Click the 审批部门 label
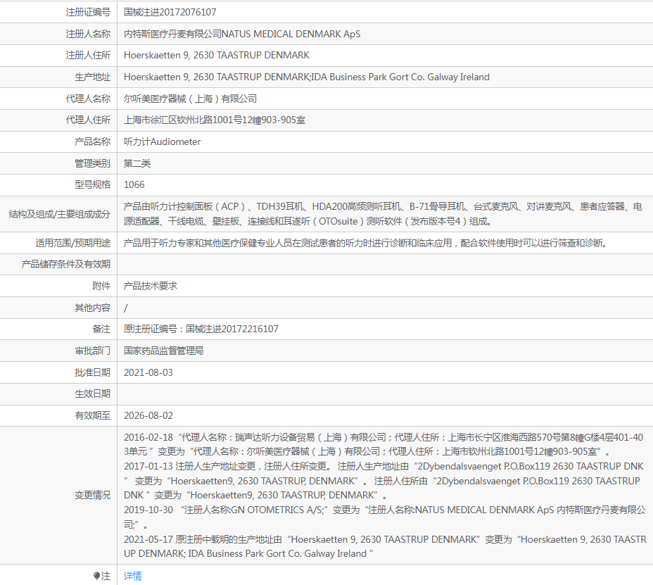 pos(92,351)
